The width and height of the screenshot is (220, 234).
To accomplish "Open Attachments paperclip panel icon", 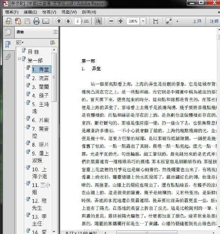I will 8,57.
